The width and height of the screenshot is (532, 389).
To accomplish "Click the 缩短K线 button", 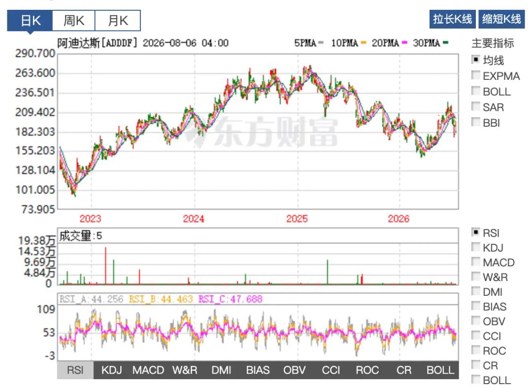I will click(x=501, y=19).
